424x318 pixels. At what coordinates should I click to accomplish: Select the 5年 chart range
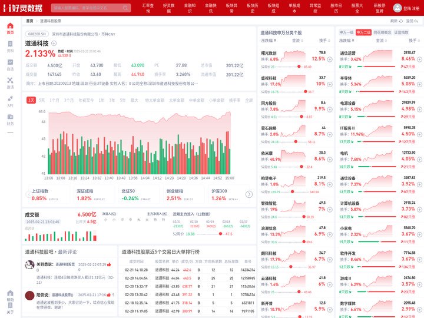(122, 100)
